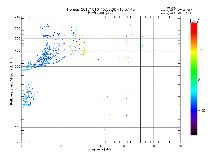Click the colorbar tick label '100'
This screenshot has width=212, height=159.
coord(201,49)
